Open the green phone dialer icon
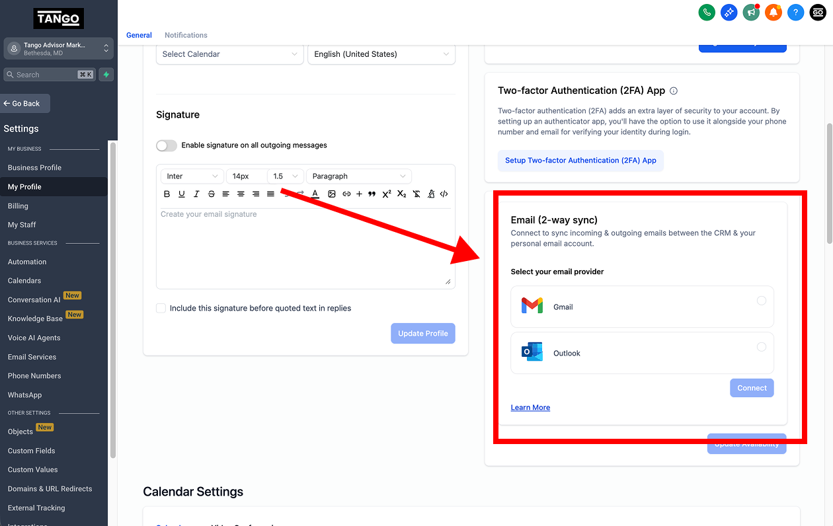 click(707, 12)
